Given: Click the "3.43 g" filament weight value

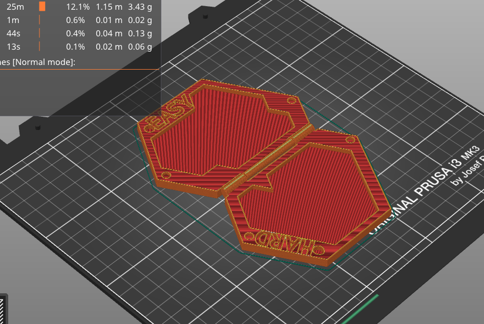Looking at the screenshot, I should tap(140, 7).
